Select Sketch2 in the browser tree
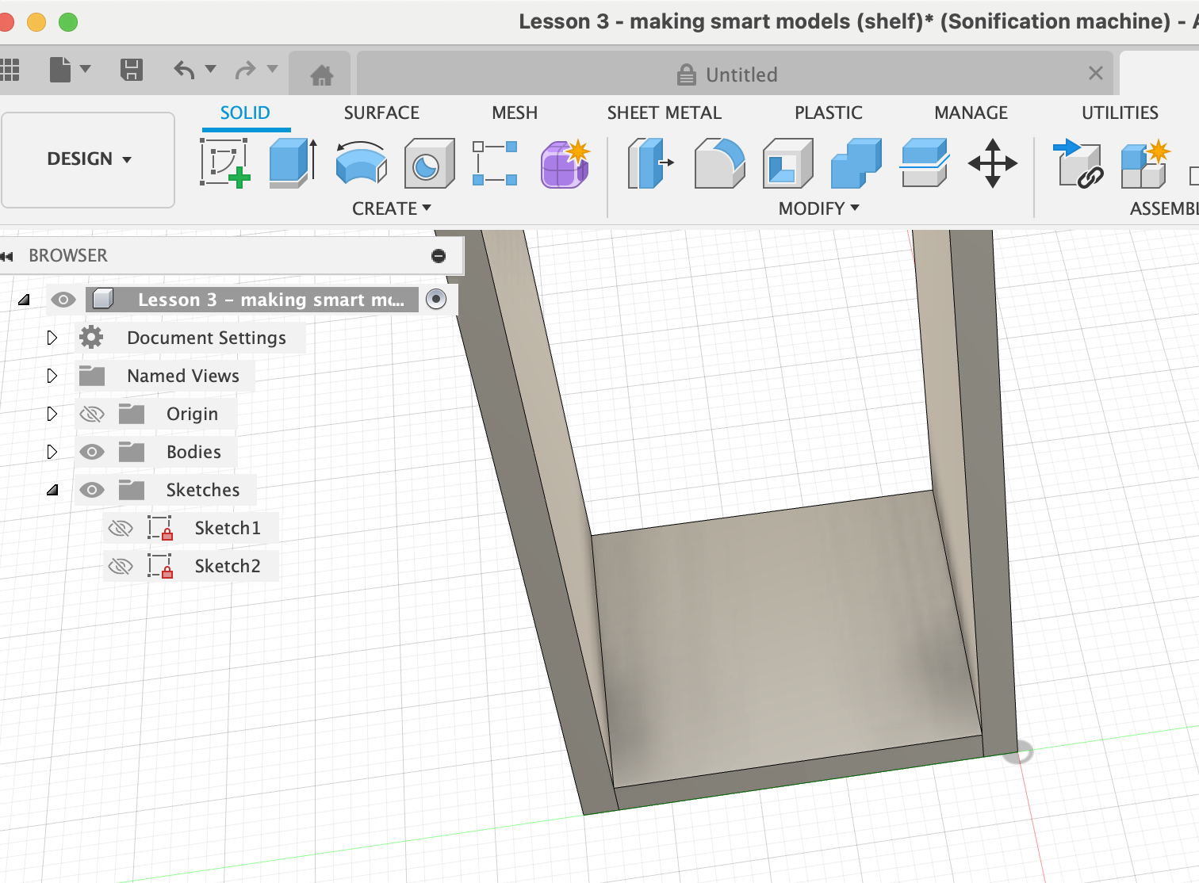 tap(227, 566)
